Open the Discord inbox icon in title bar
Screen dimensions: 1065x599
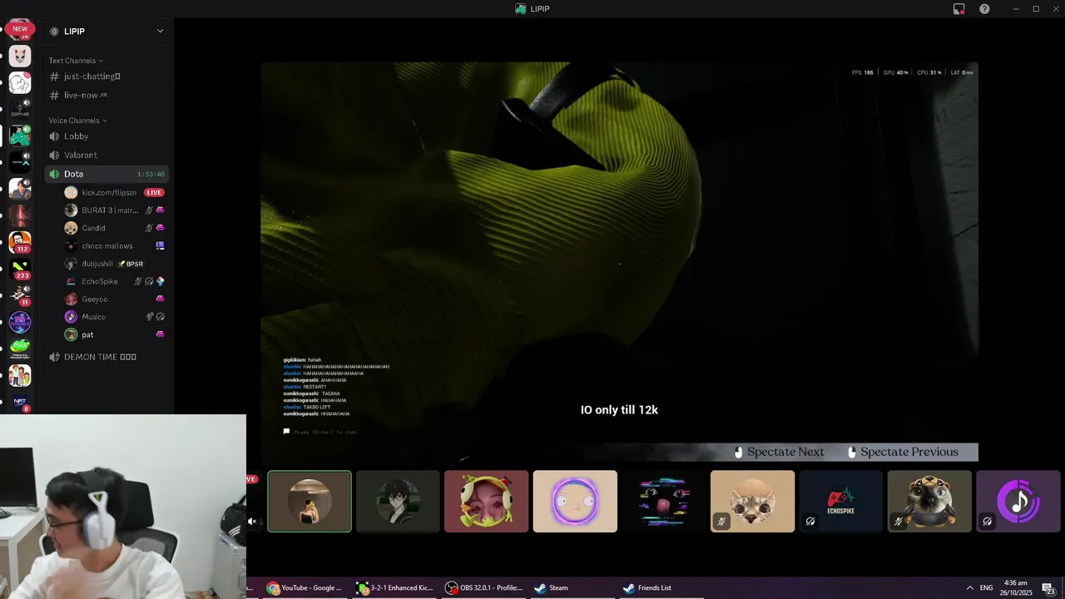coord(959,8)
